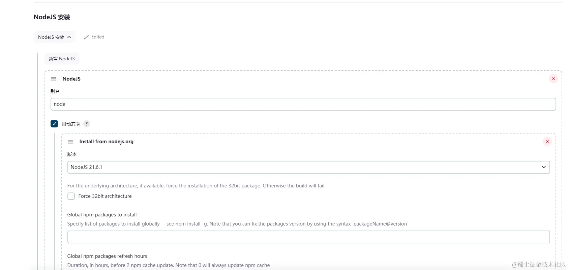Click the 别名 label
The width and height of the screenshot is (568, 270).
(x=55, y=91)
